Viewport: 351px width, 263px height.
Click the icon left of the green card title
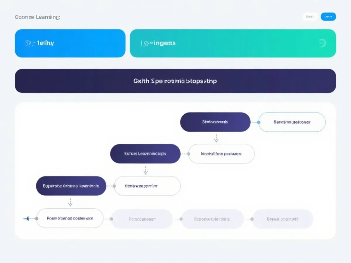click(x=143, y=44)
